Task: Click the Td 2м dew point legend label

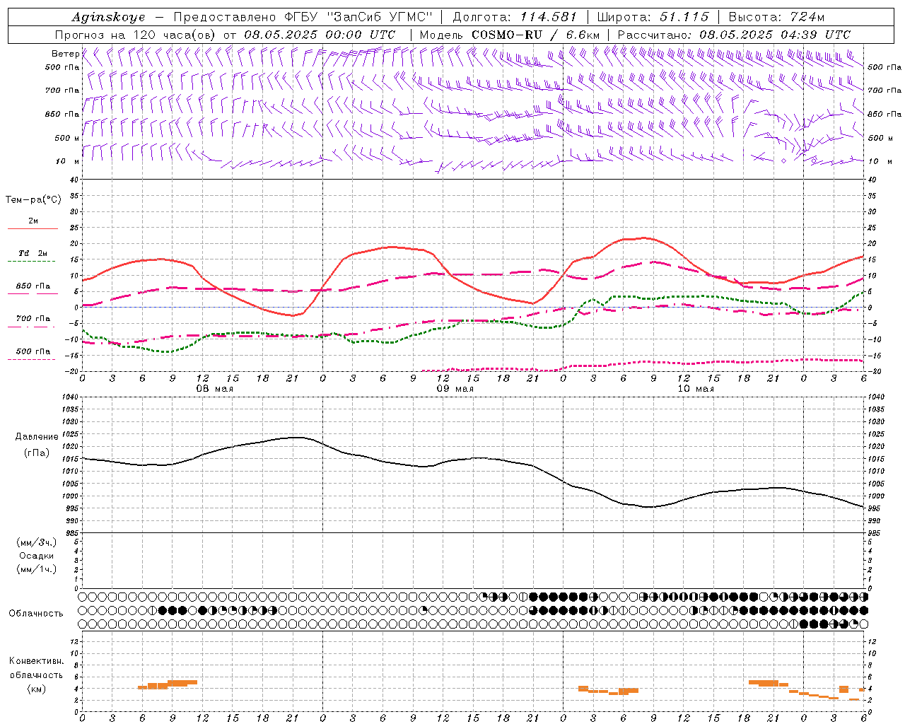Action: click(x=33, y=253)
